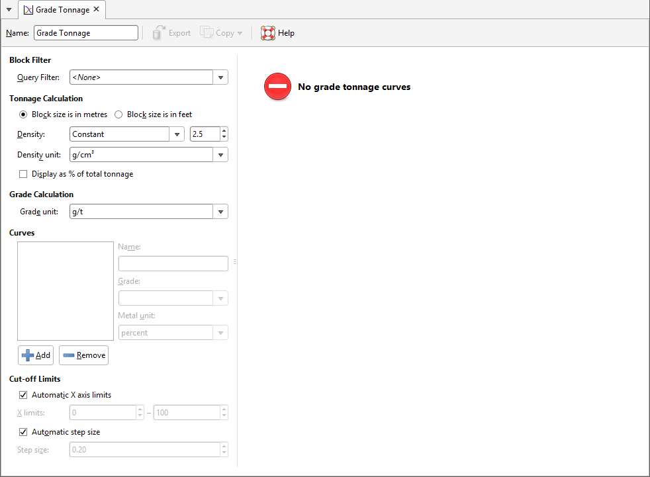The width and height of the screenshot is (650, 477).
Task: Close the Grade Tonnage tab
Action: pos(97,9)
